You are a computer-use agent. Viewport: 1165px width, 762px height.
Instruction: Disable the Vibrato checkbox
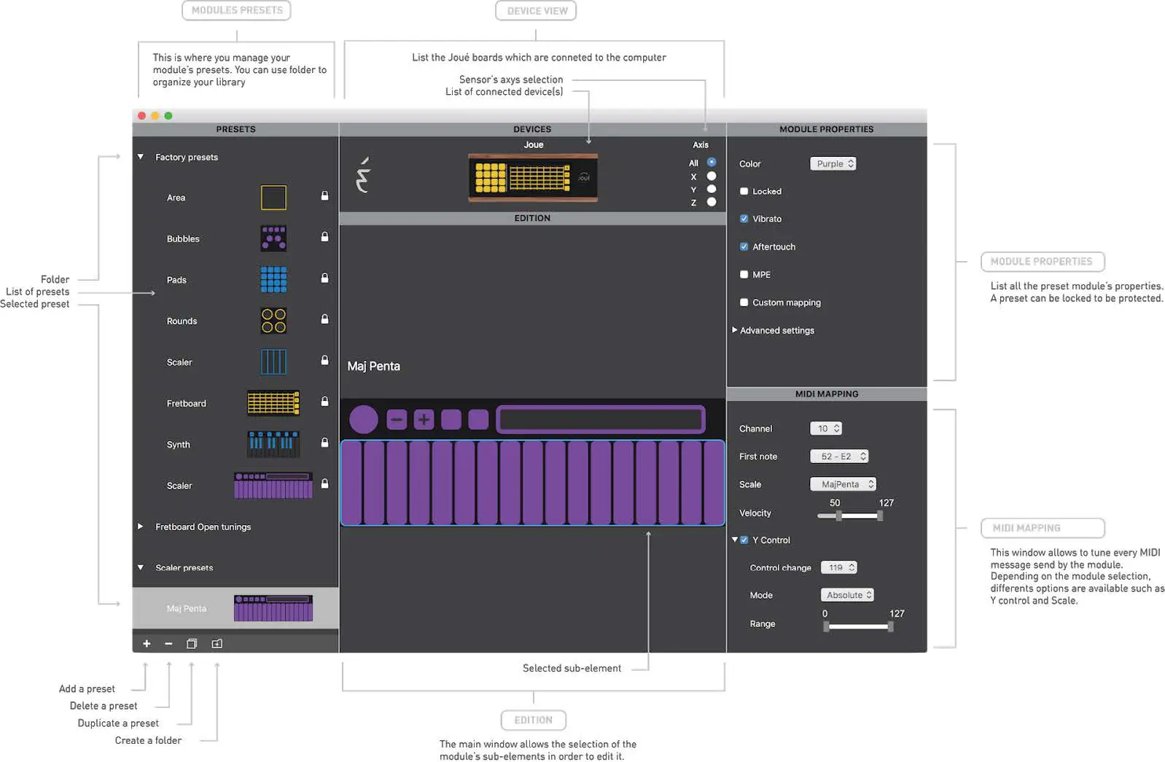coord(744,219)
